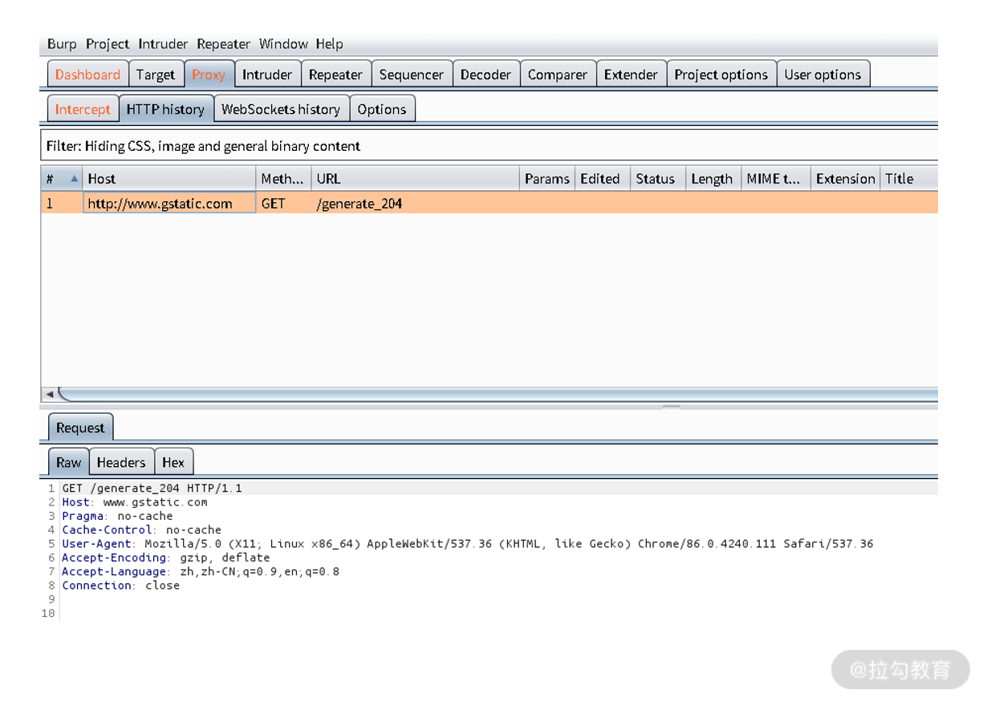Open the Project menu
Viewport: 983px width, 702px height.
(108, 44)
